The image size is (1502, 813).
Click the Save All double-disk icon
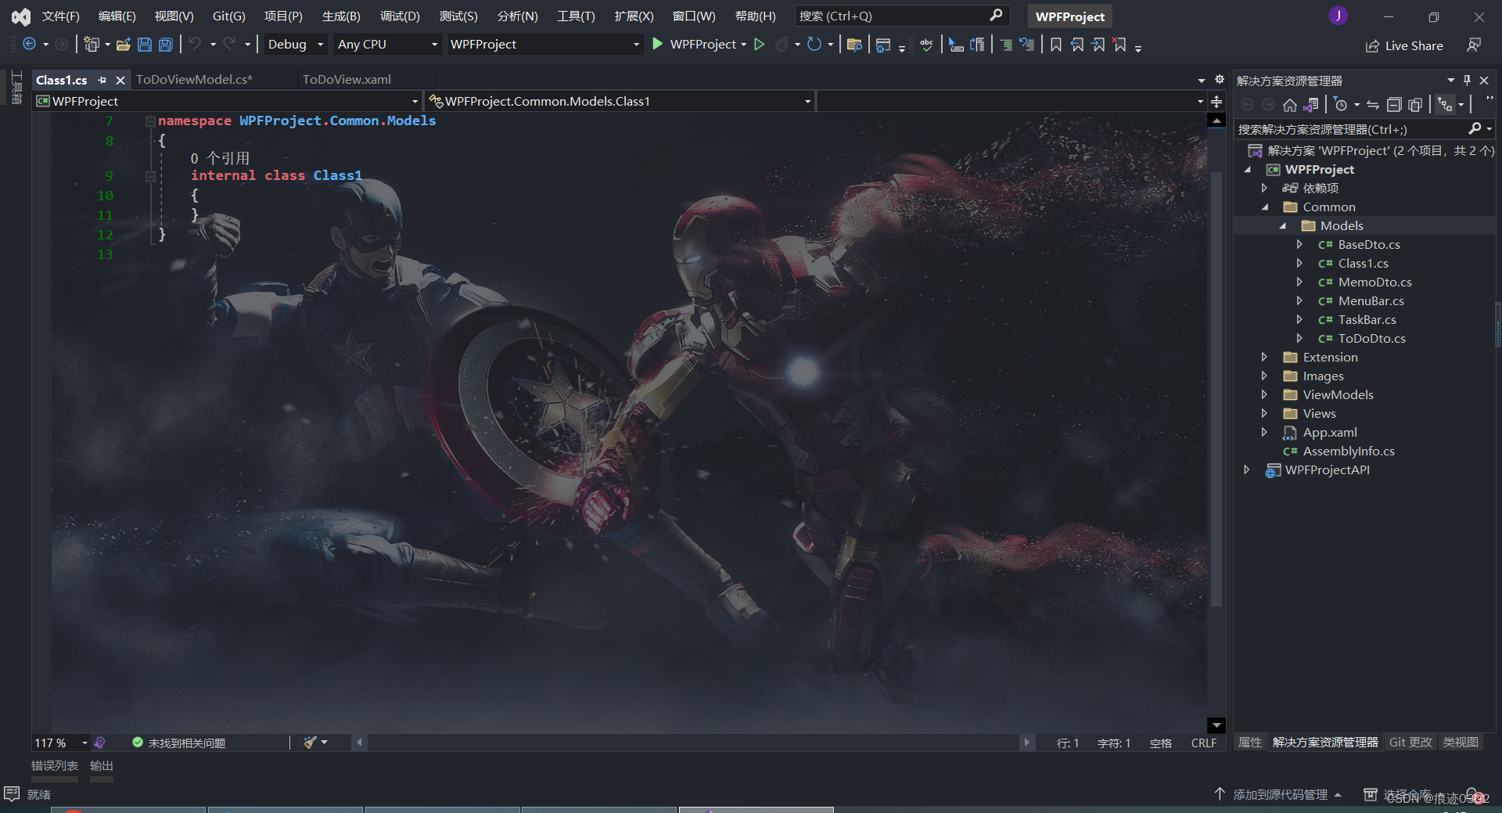pos(166,45)
